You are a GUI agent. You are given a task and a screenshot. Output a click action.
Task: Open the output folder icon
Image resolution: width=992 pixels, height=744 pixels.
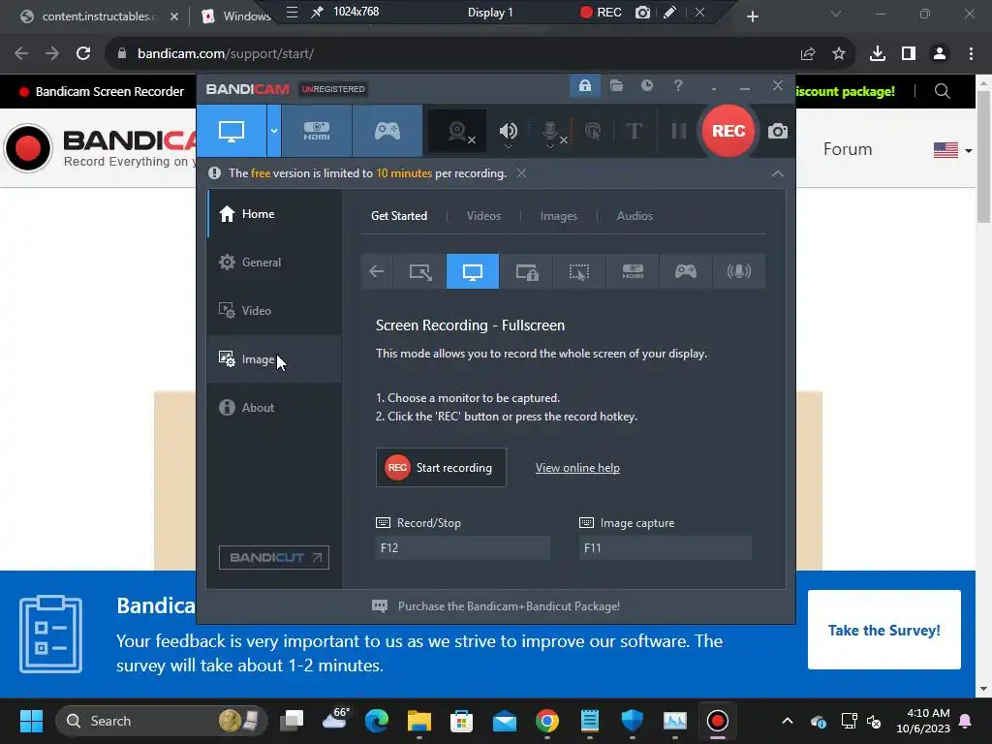click(x=616, y=85)
